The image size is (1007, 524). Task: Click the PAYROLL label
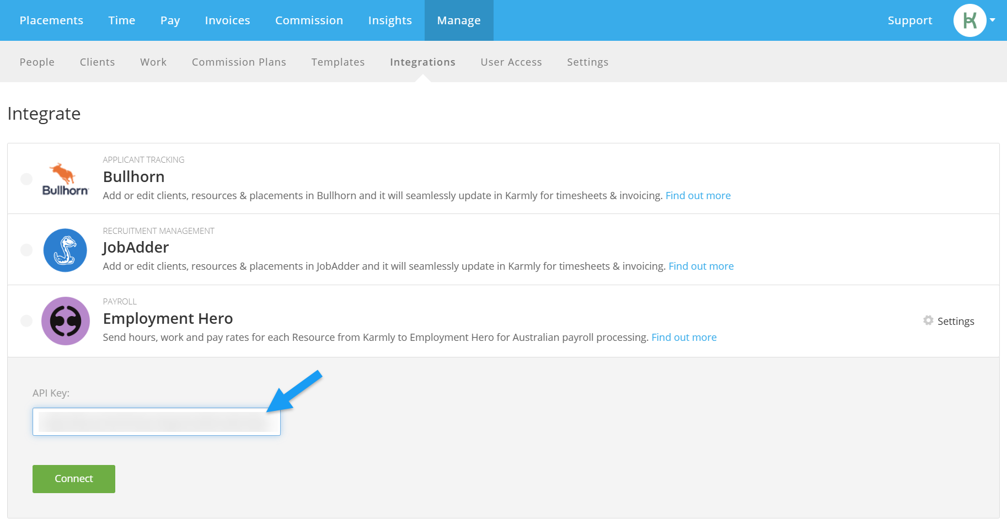120,301
